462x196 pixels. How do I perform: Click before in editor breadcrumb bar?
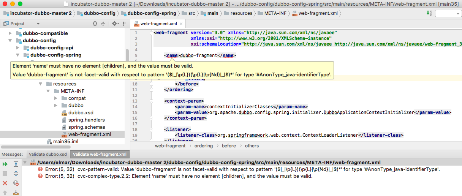coord(229,146)
